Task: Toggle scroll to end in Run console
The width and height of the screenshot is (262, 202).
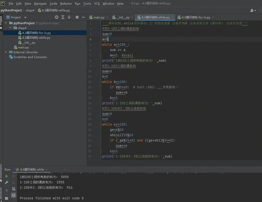Action: click(14, 194)
